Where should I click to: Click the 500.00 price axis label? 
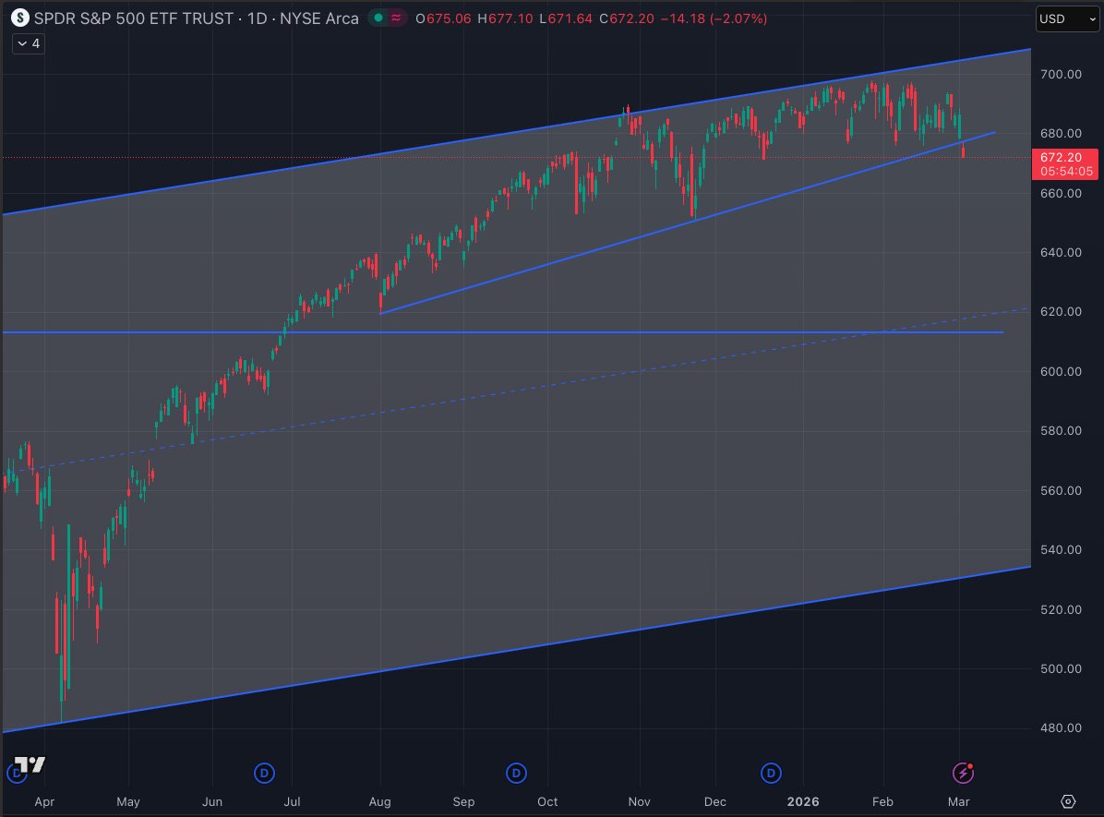pos(1061,668)
